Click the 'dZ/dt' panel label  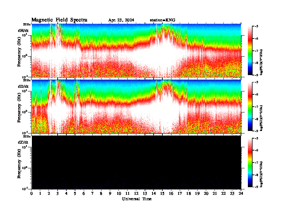point(23,142)
